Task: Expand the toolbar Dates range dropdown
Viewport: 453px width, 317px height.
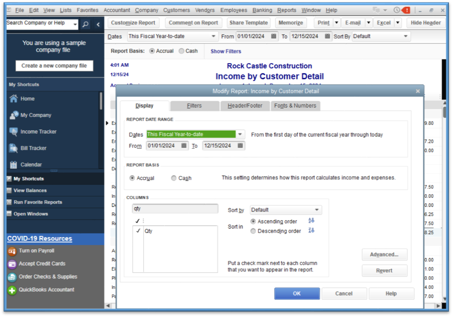Action: pyautogui.click(x=213, y=36)
